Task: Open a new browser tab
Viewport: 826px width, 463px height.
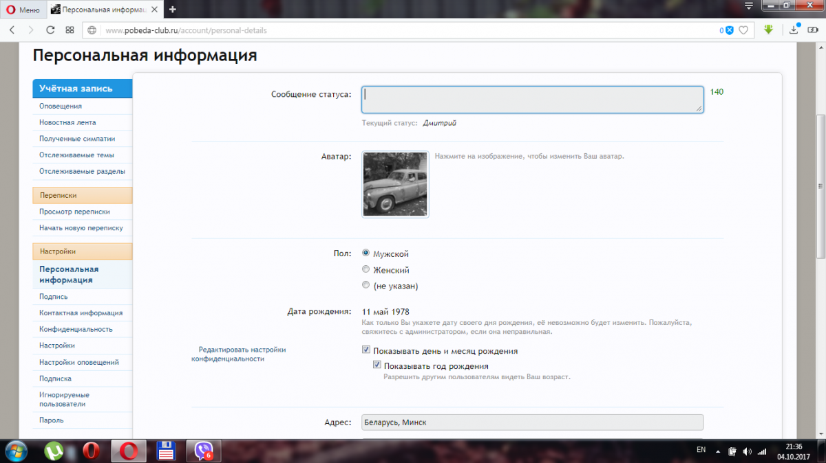Action: (172, 10)
